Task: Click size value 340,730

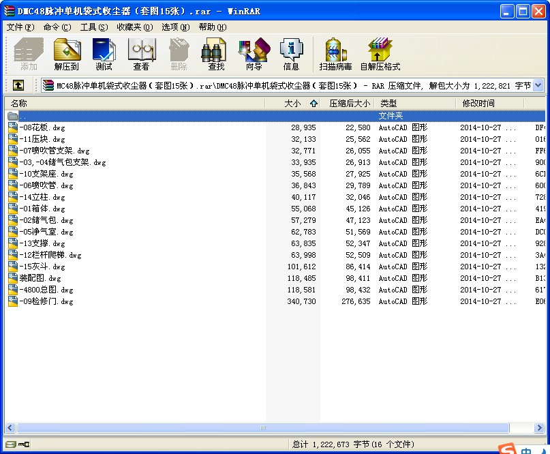Action: click(302, 301)
